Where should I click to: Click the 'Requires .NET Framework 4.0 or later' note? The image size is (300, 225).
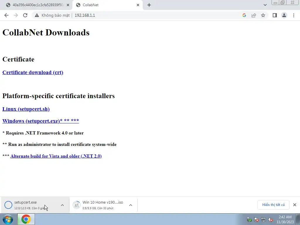(45, 133)
